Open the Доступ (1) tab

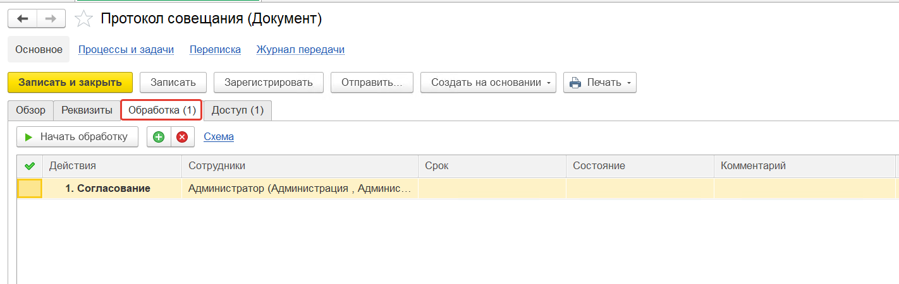click(x=237, y=110)
